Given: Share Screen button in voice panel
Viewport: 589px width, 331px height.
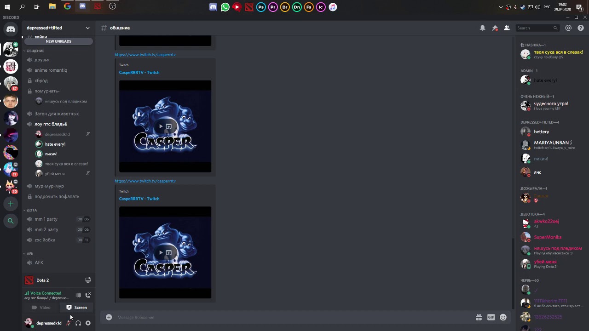Looking at the screenshot, I should click(x=76, y=308).
